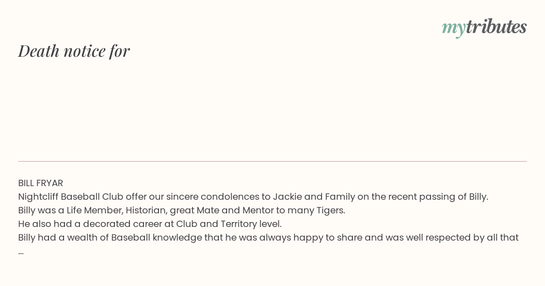Click the green 'my' part of the logo
The image size is (545, 286).
454,29
